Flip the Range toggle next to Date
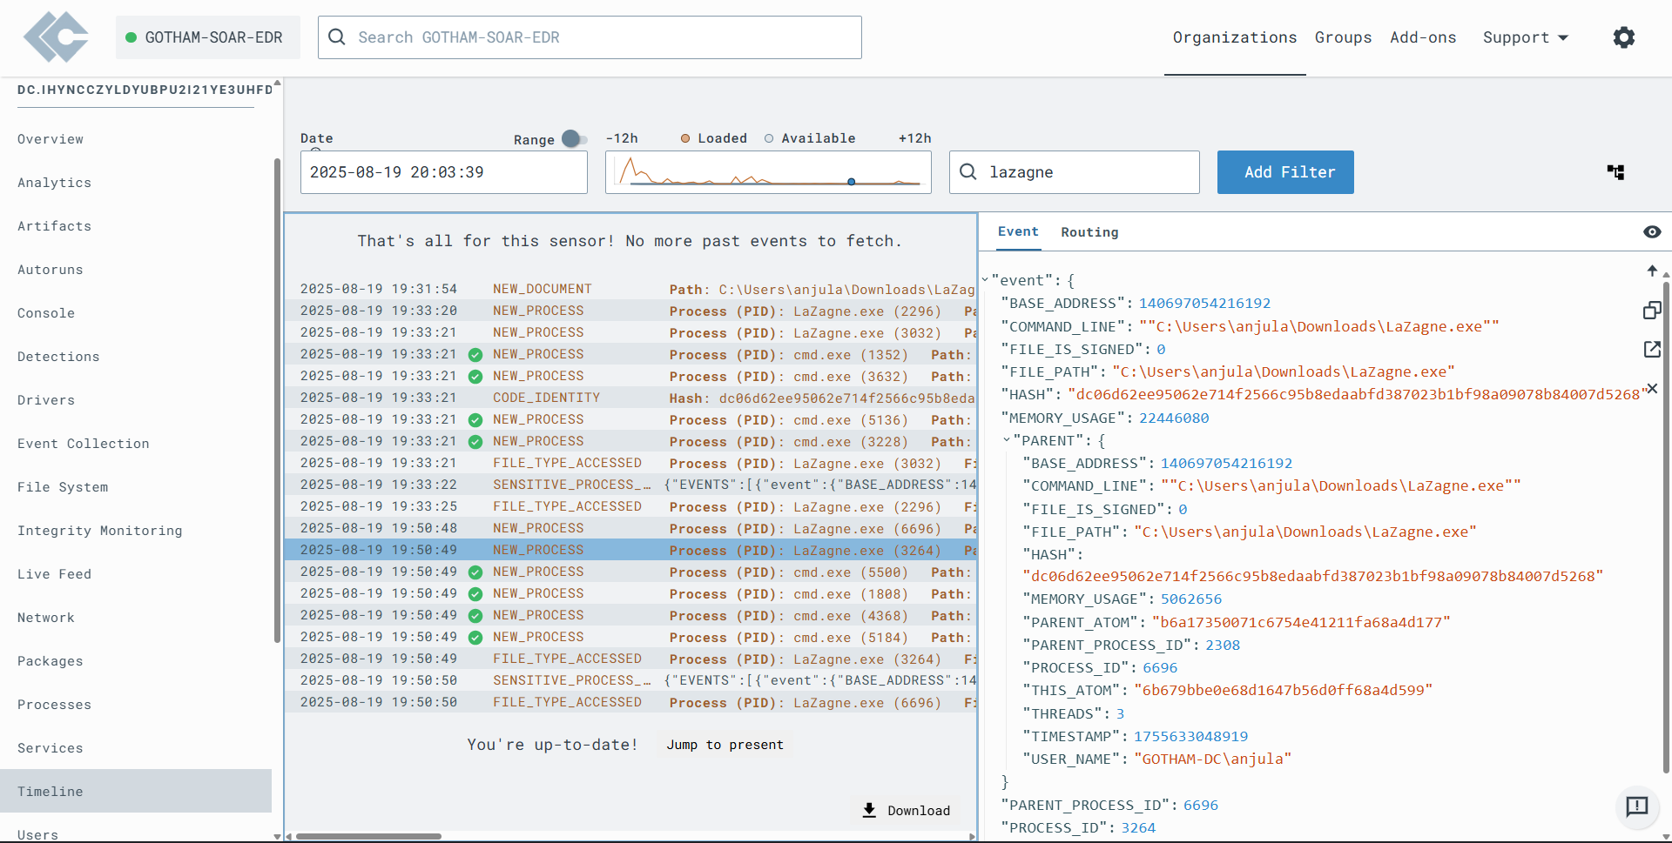 pos(573,138)
